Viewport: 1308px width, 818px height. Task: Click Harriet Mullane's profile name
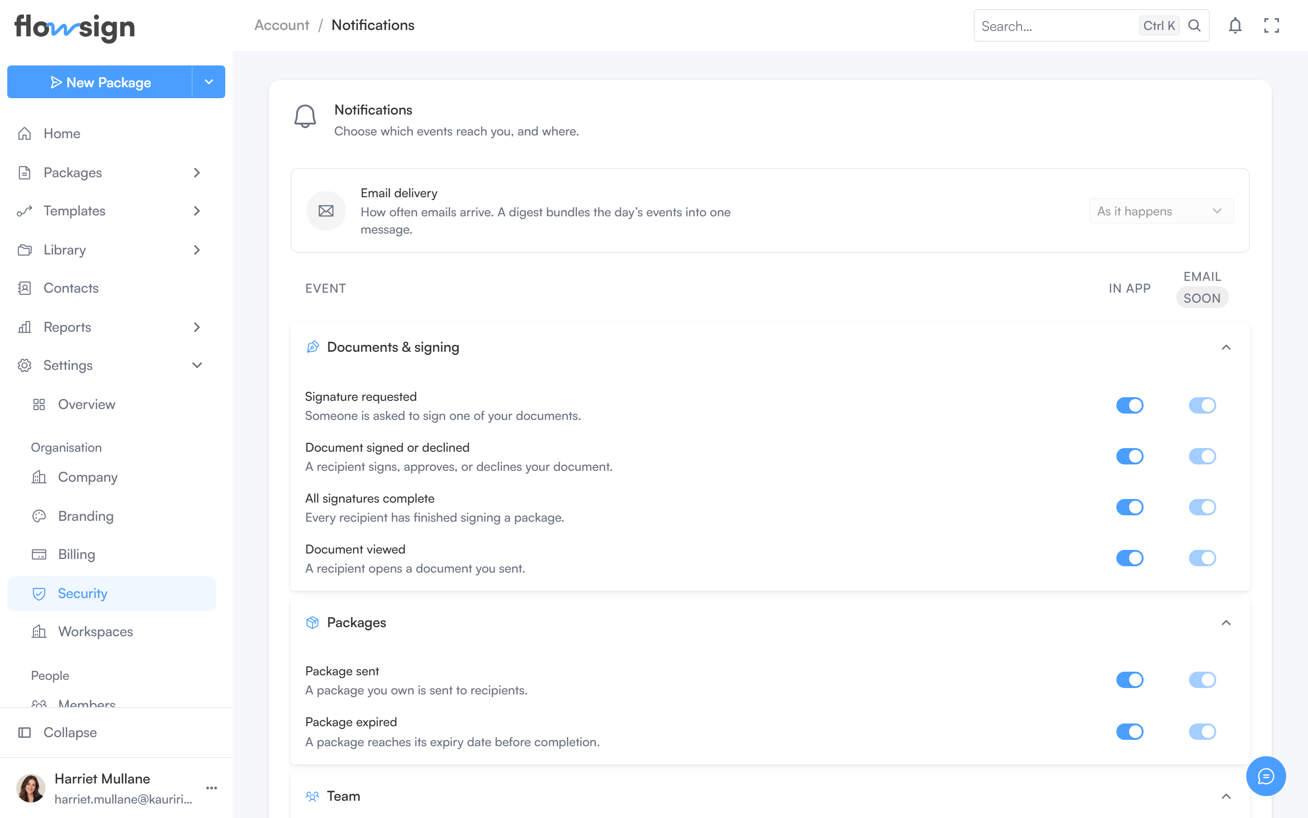(102, 778)
